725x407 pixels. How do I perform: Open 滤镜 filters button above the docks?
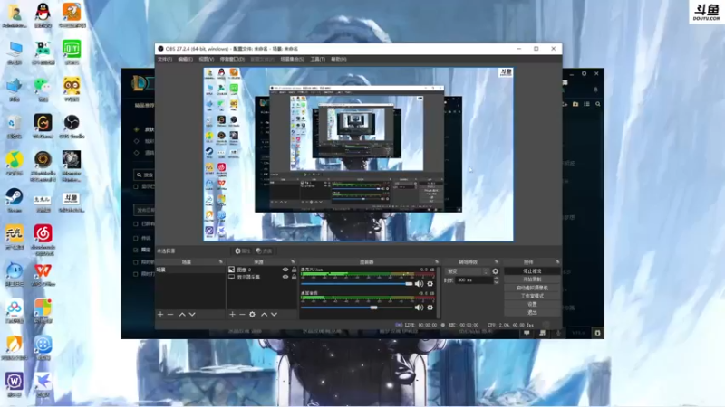(265, 251)
